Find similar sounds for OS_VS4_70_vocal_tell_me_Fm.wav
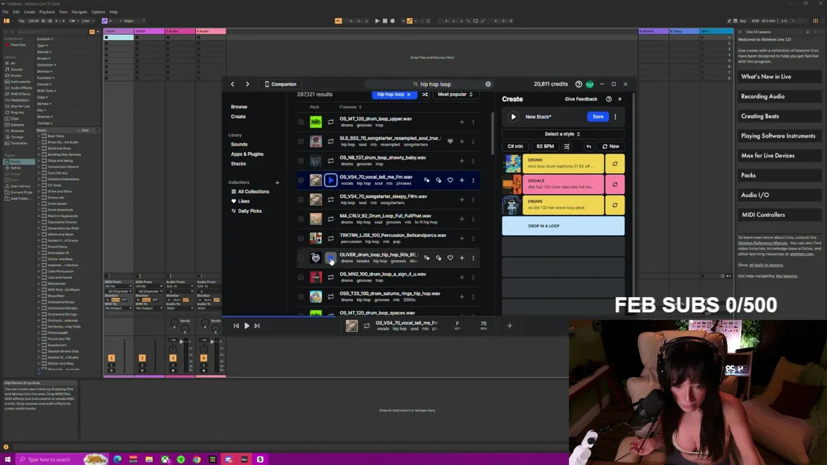This screenshot has width=827, height=465. 439,180
